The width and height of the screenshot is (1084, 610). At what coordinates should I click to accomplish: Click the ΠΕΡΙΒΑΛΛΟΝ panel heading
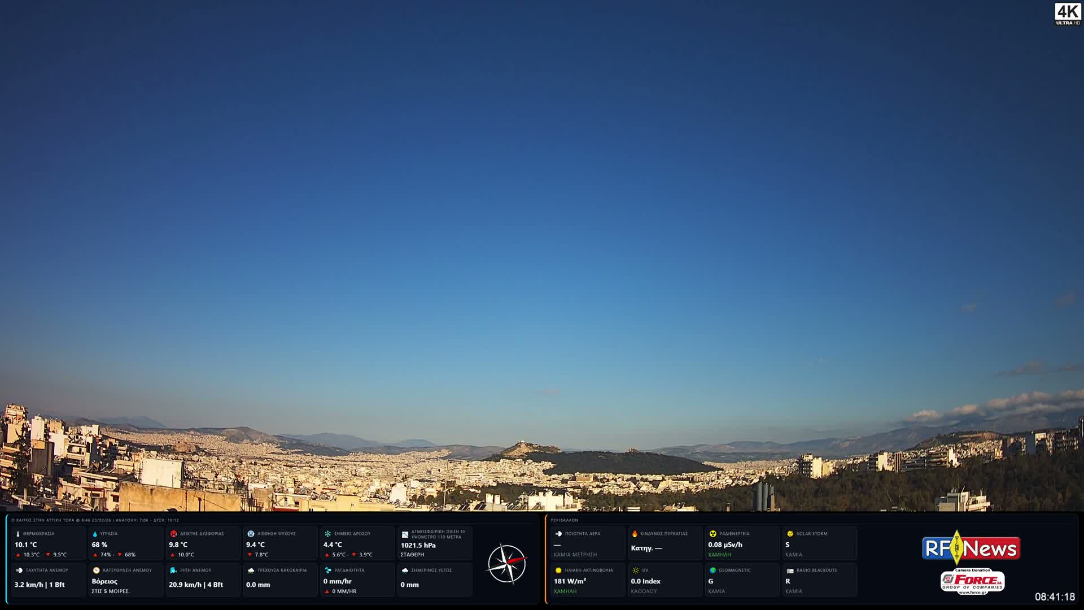pyautogui.click(x=565, y=520)
